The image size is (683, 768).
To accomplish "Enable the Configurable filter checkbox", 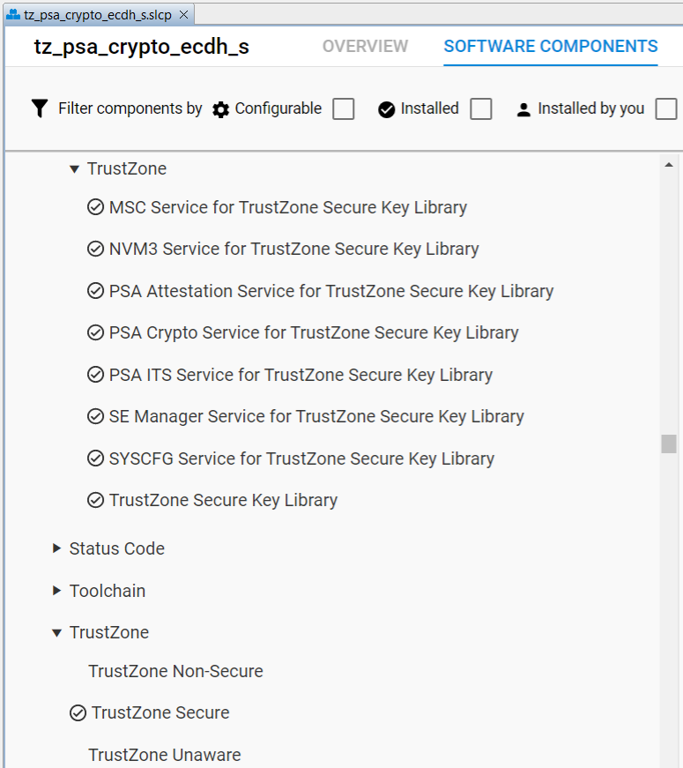I will 343,108.
